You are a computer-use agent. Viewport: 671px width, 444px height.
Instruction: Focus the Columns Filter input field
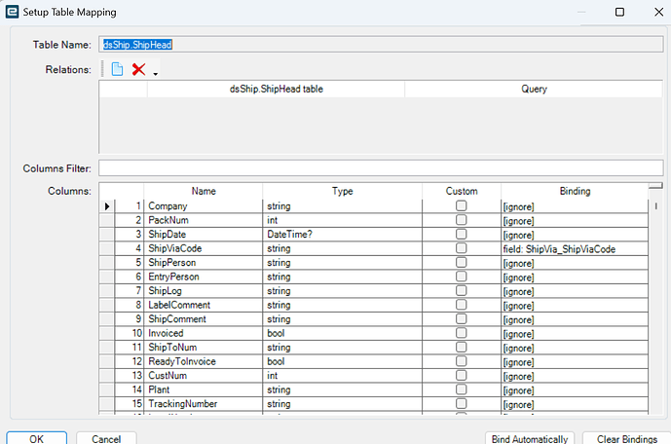click(x=381, y=168)
